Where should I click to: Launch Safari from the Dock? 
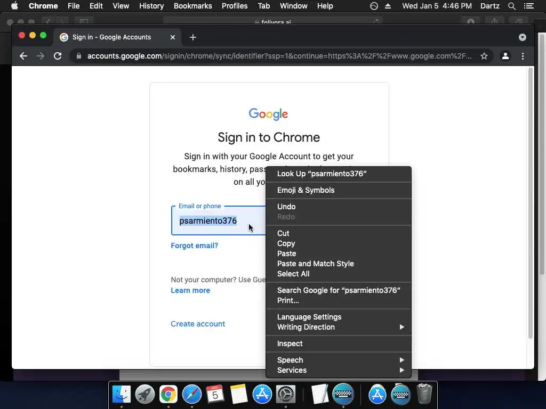click(192, 395)
